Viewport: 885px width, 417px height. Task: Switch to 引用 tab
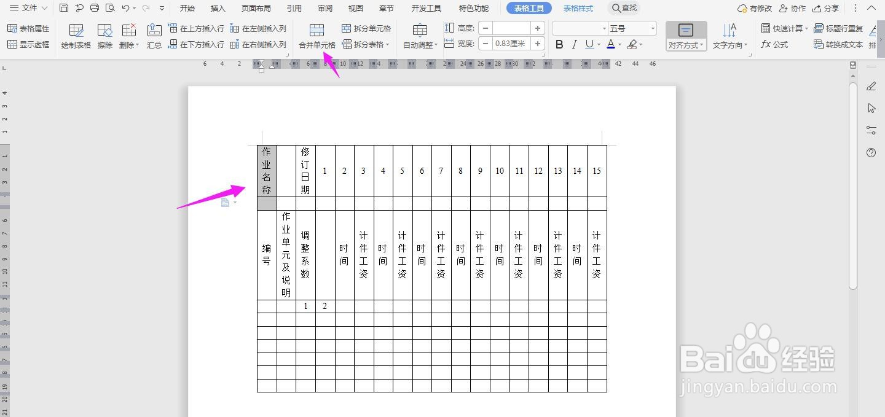pos(294,8)
